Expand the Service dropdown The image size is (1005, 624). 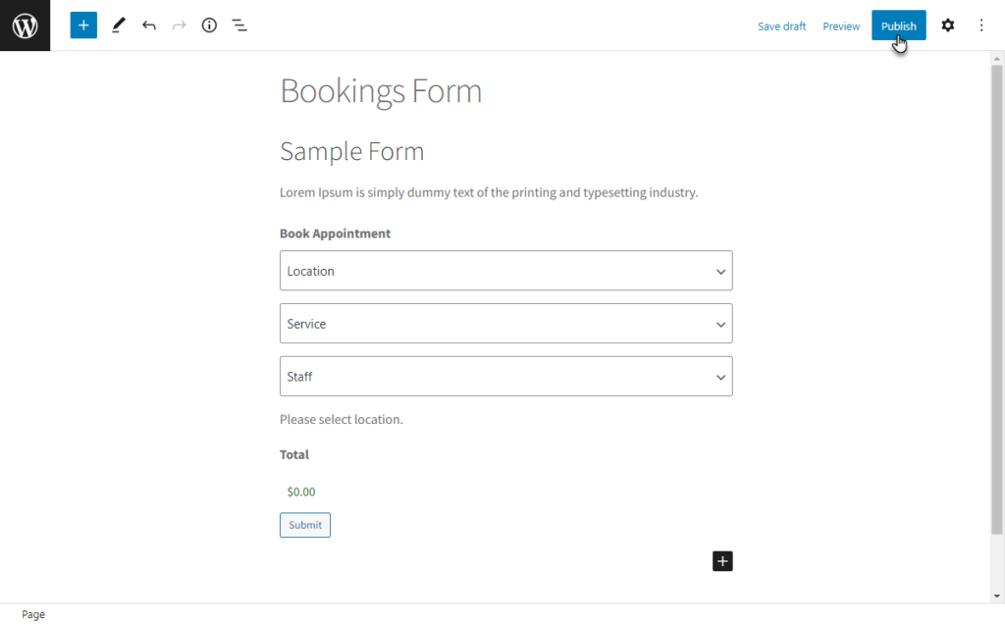tap(505, 324)
